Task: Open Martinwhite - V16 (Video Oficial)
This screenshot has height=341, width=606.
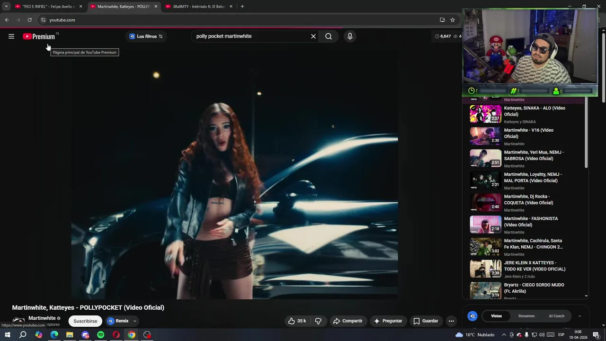Action: pos(528,133)
